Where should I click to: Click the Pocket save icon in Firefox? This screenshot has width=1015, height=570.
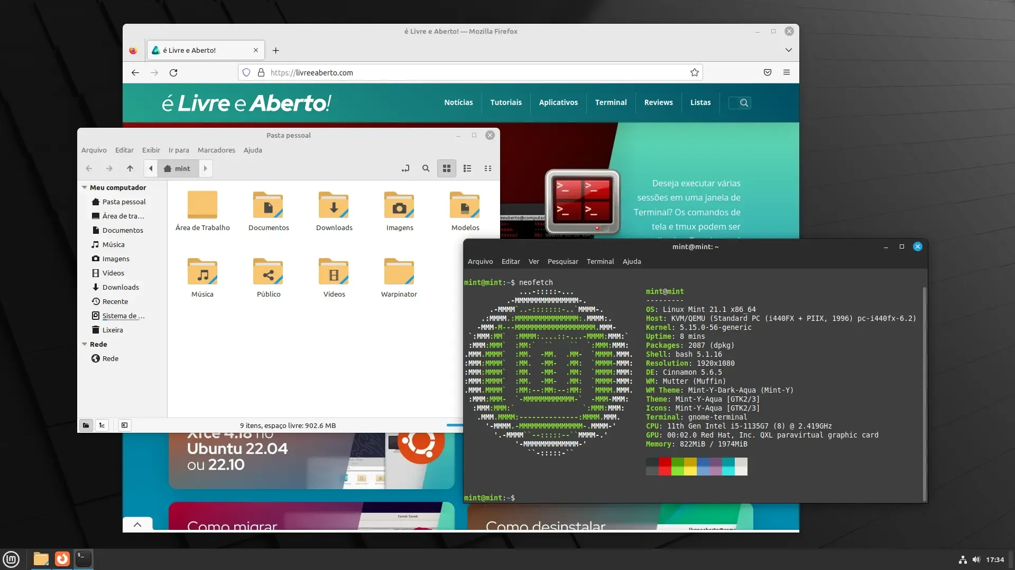(767, 73)
